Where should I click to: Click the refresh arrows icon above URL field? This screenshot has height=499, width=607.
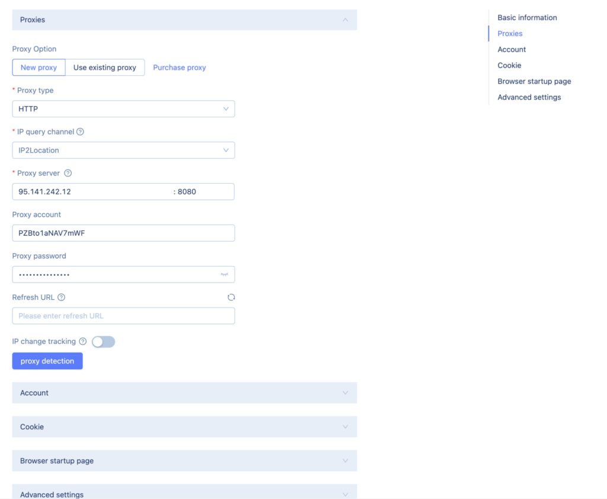tap(231, 298)
